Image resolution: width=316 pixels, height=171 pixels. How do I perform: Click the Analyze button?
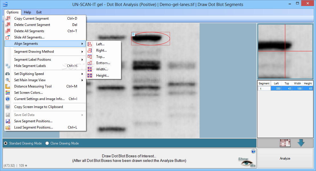point(285,158)
